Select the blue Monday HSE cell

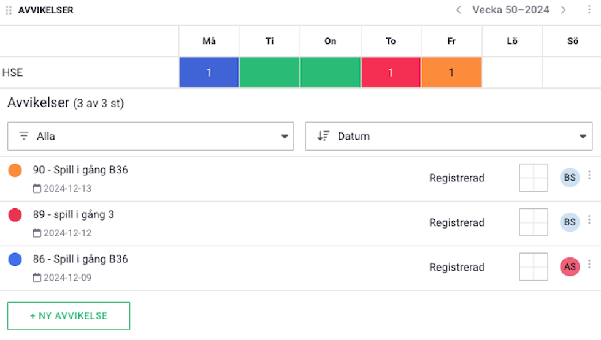(209, 72)
